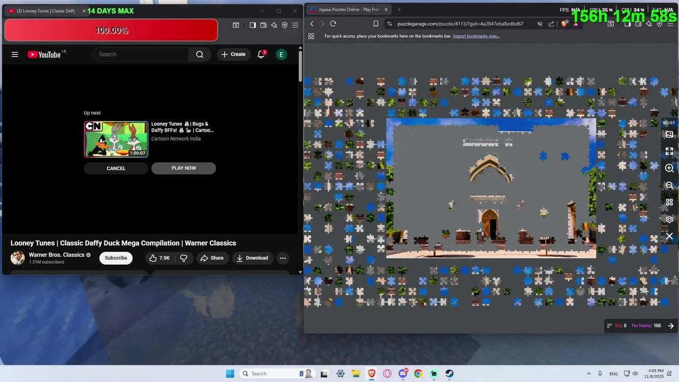Show preview image of jigsaw puzzle
Viewport: 679px width, 382px height.
pyautogui.click(x=669, y=134)
